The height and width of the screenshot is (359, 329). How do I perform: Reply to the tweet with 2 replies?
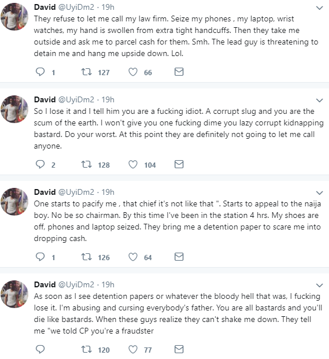coord(40,164)
